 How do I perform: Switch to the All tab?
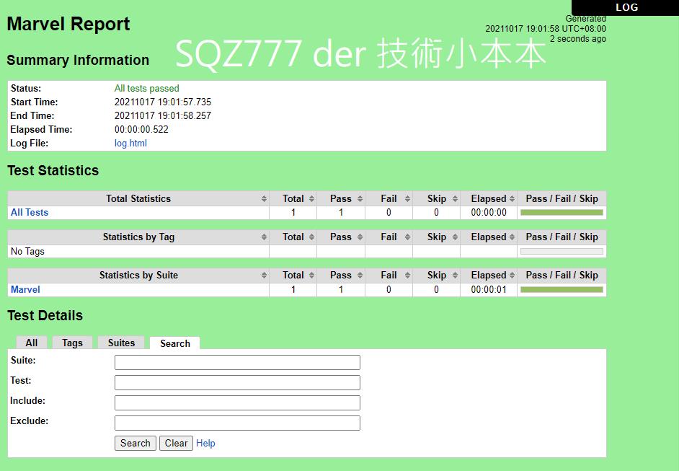(x=31, y=343)
